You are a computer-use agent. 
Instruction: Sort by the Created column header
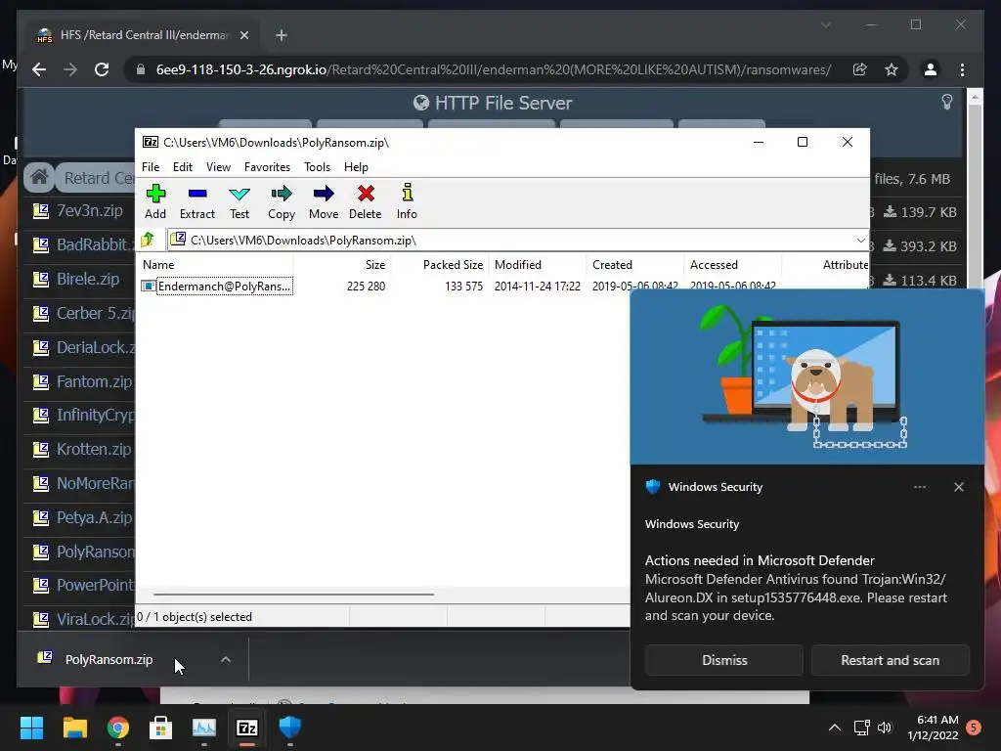(x=635, y=264)
